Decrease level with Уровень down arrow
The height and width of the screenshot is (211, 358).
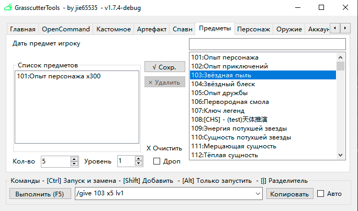tap(138, 164)
